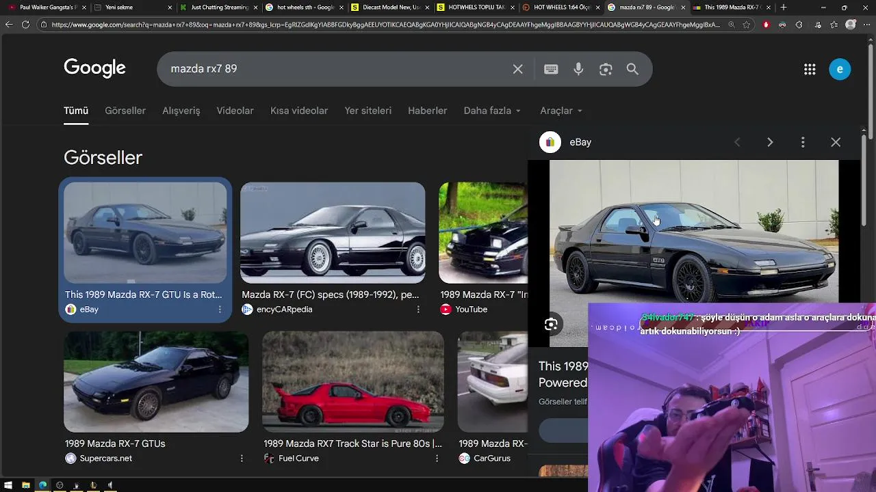Click the 'Görseller' section heading
The width and height of the screenshot is (876, 492).
click(103, 158)
